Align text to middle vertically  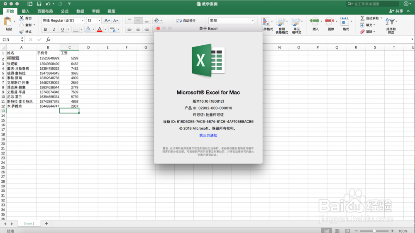[x=138, y=20]
